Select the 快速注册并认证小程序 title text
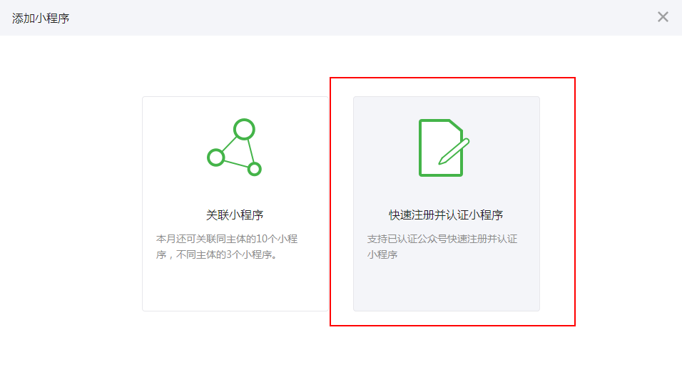 [446, 215]
